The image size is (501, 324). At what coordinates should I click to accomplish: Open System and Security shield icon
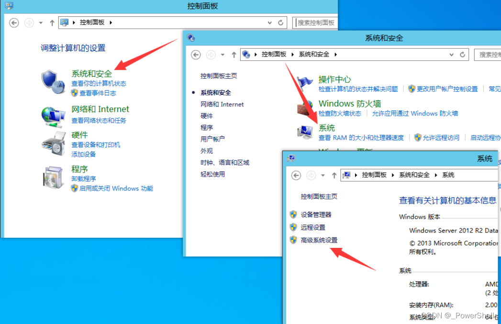tap(53, 82)
